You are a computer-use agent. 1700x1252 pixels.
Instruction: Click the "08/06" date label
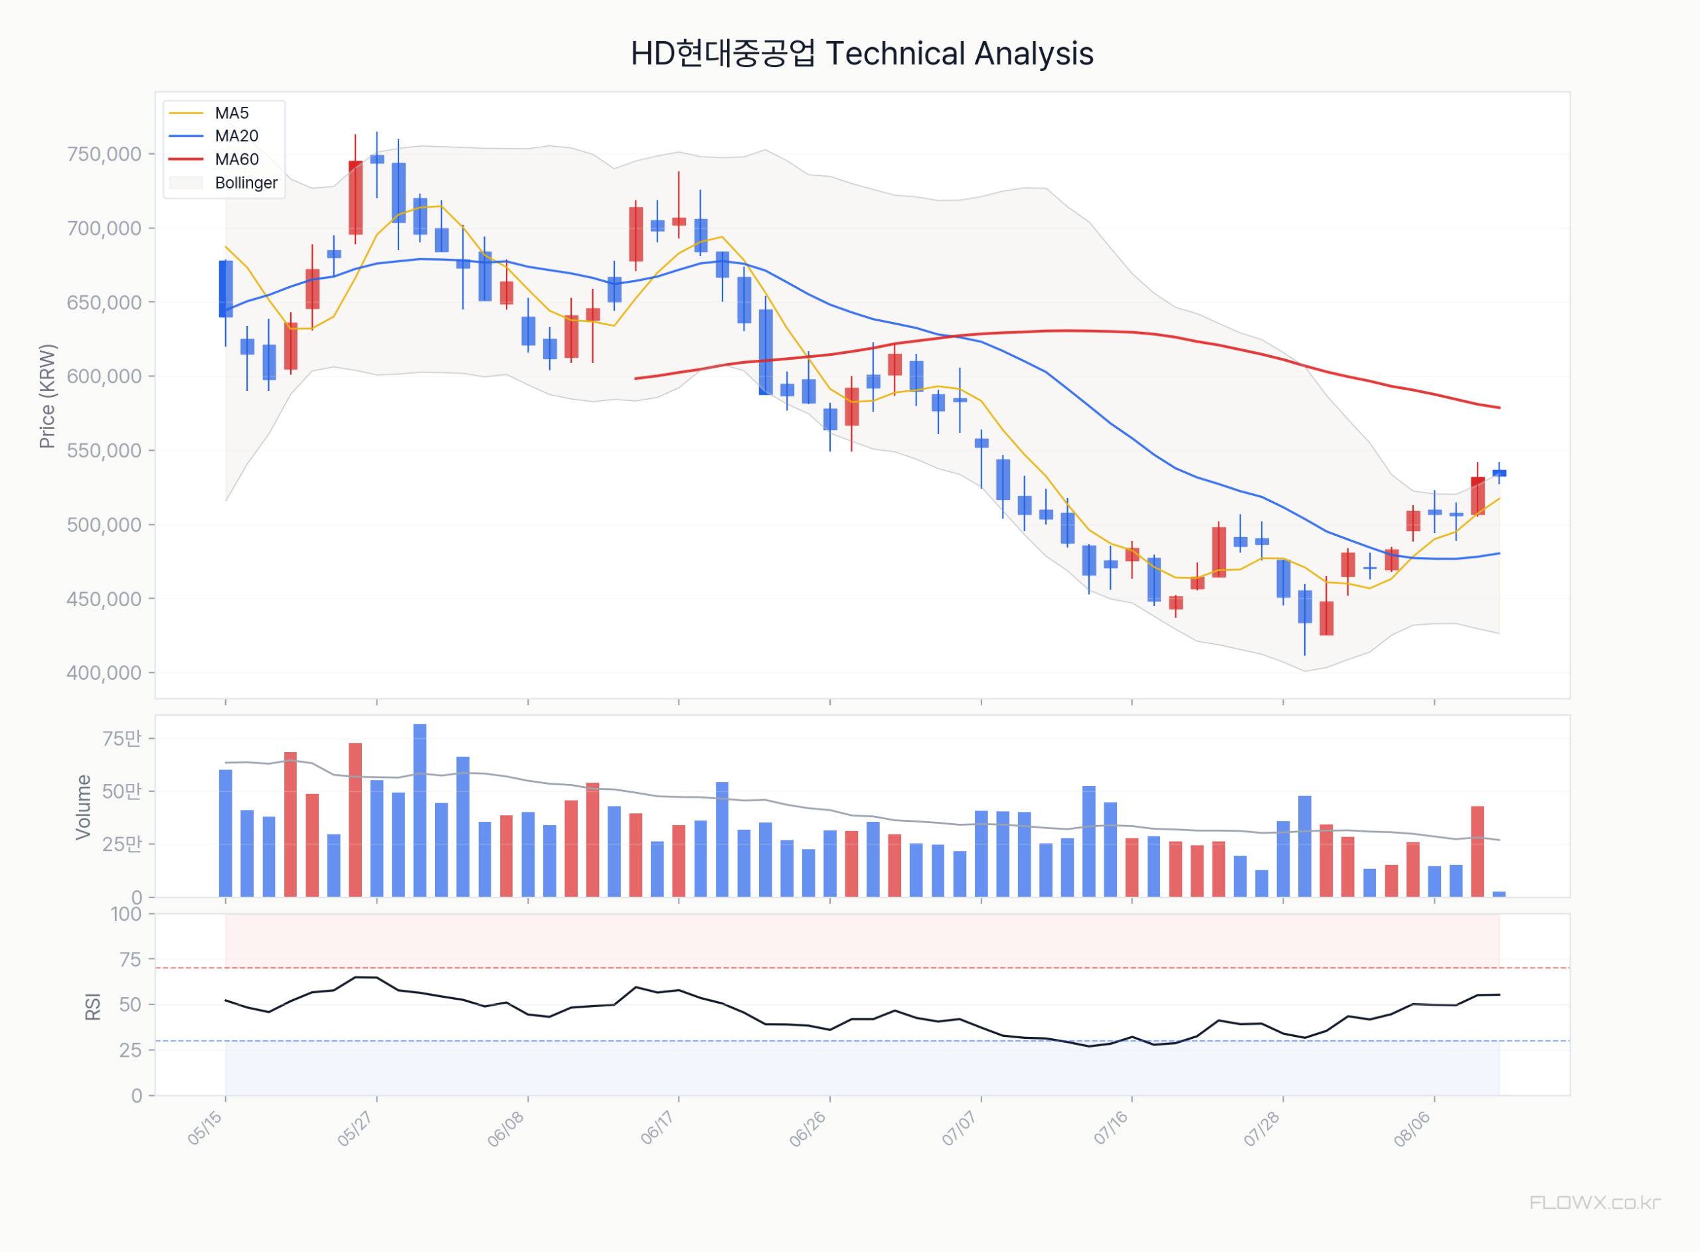[1412, 1129]
